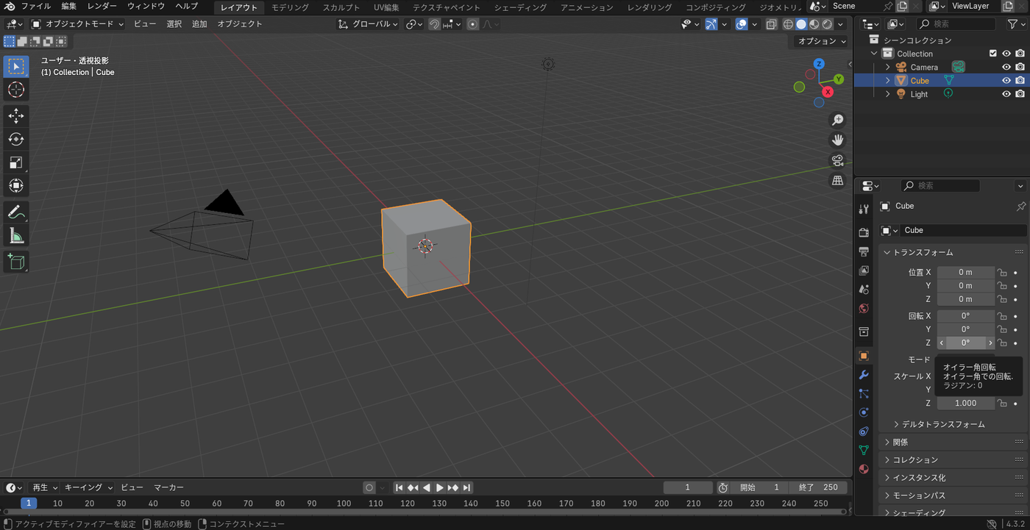Open the Render properties tab
1030x530 pixels.
864,232
